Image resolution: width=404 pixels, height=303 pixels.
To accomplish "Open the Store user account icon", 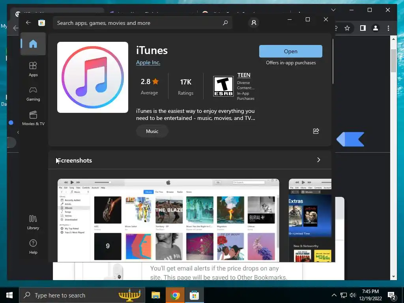I will coord(254,22).
